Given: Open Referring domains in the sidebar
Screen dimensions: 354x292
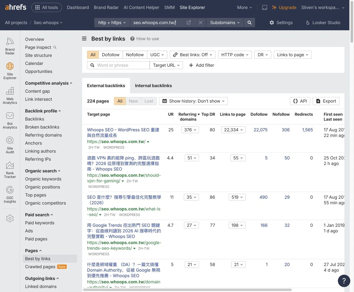Looking at the screenshot, I should pyautogui.click(x=43, y=135).
